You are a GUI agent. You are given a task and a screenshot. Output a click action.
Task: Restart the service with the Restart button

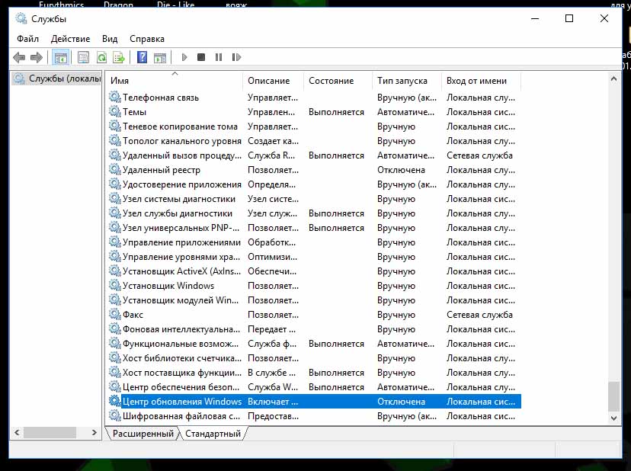(x=236, y=57)
